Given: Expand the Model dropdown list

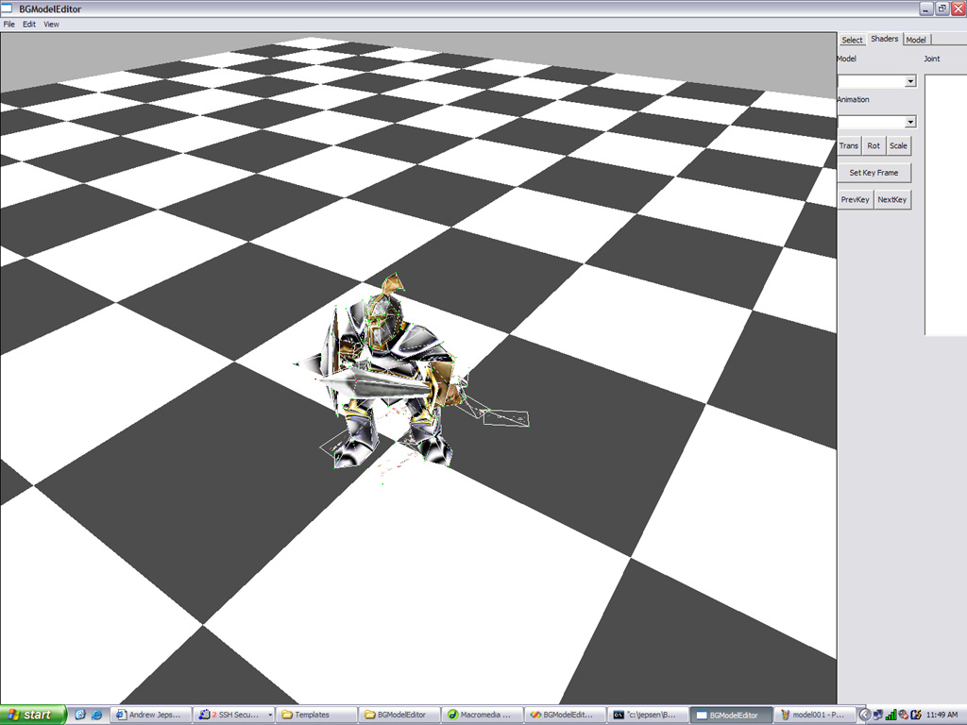Looking at the screenshot, I should [x=910, y=82].
